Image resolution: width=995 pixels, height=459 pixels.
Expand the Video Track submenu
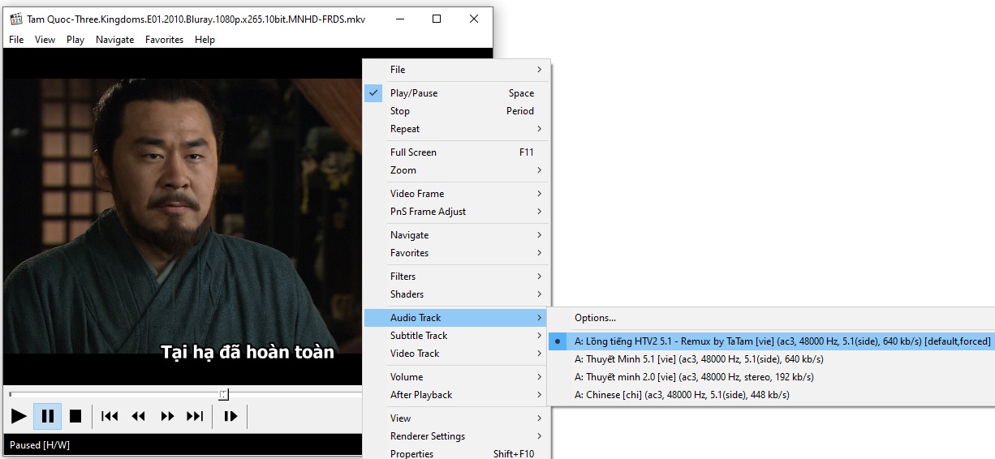(x=457, y=354)
